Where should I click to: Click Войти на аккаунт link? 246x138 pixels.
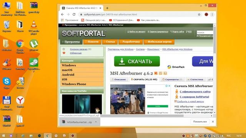click(x=138, y=31)
